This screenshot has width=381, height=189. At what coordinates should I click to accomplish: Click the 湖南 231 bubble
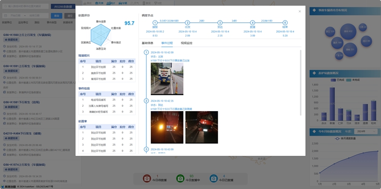(x=350, y=50)
